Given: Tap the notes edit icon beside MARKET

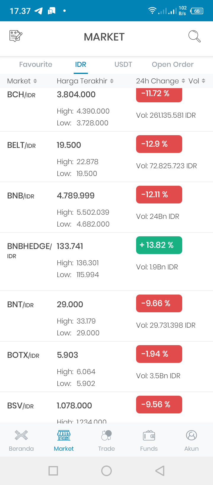Looking at the screenshot, I should click(16, 36).
